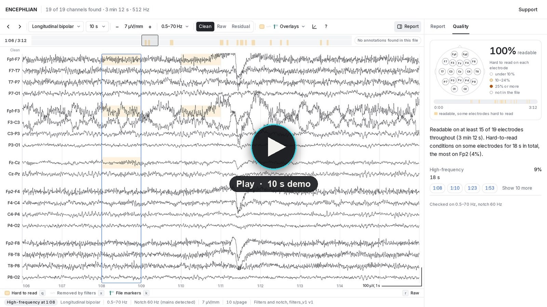Click the Fp2 electrode on head map

pos(465,54)
